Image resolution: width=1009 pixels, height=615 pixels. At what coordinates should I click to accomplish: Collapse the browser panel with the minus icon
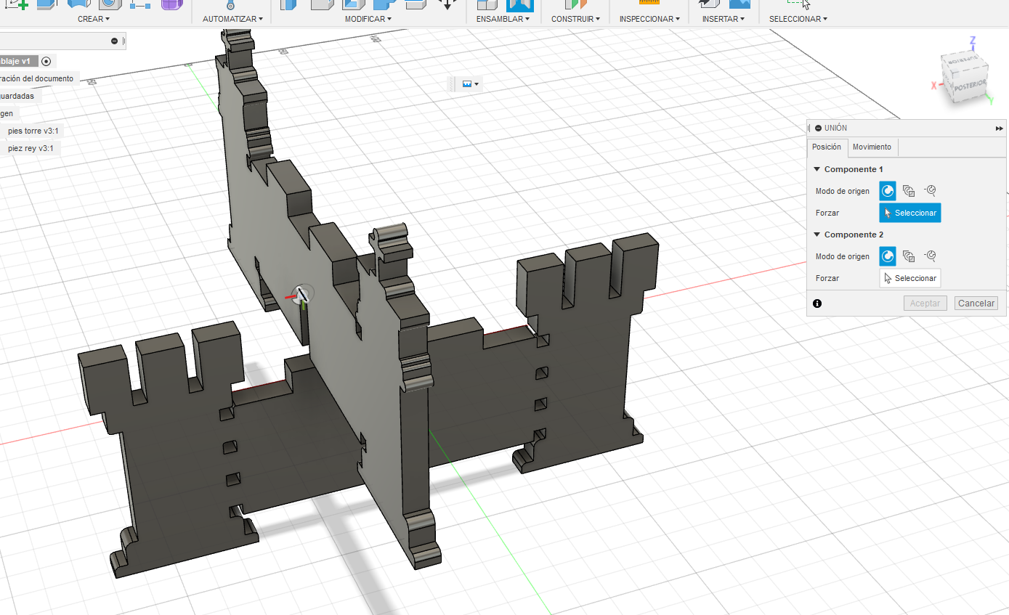click(x=114, y=41)
